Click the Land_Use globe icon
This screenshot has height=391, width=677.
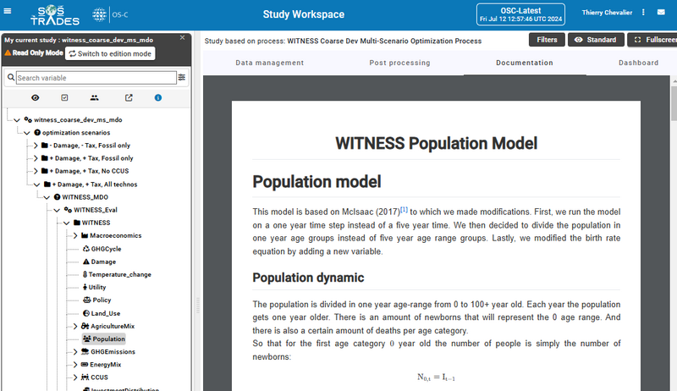[86, 313]
